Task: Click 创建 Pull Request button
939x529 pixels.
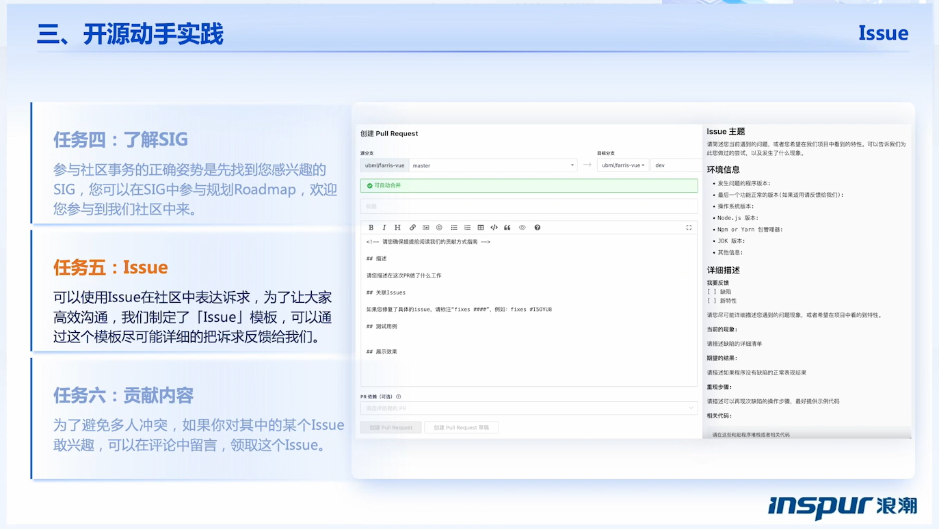Action: click(391, 427)
